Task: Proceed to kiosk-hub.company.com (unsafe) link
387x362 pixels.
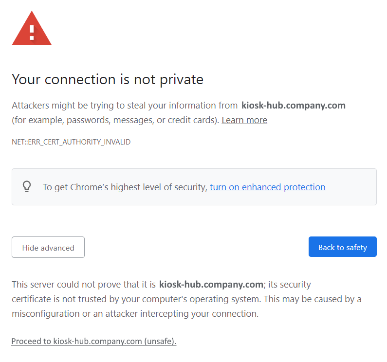Action: [93, 342]
